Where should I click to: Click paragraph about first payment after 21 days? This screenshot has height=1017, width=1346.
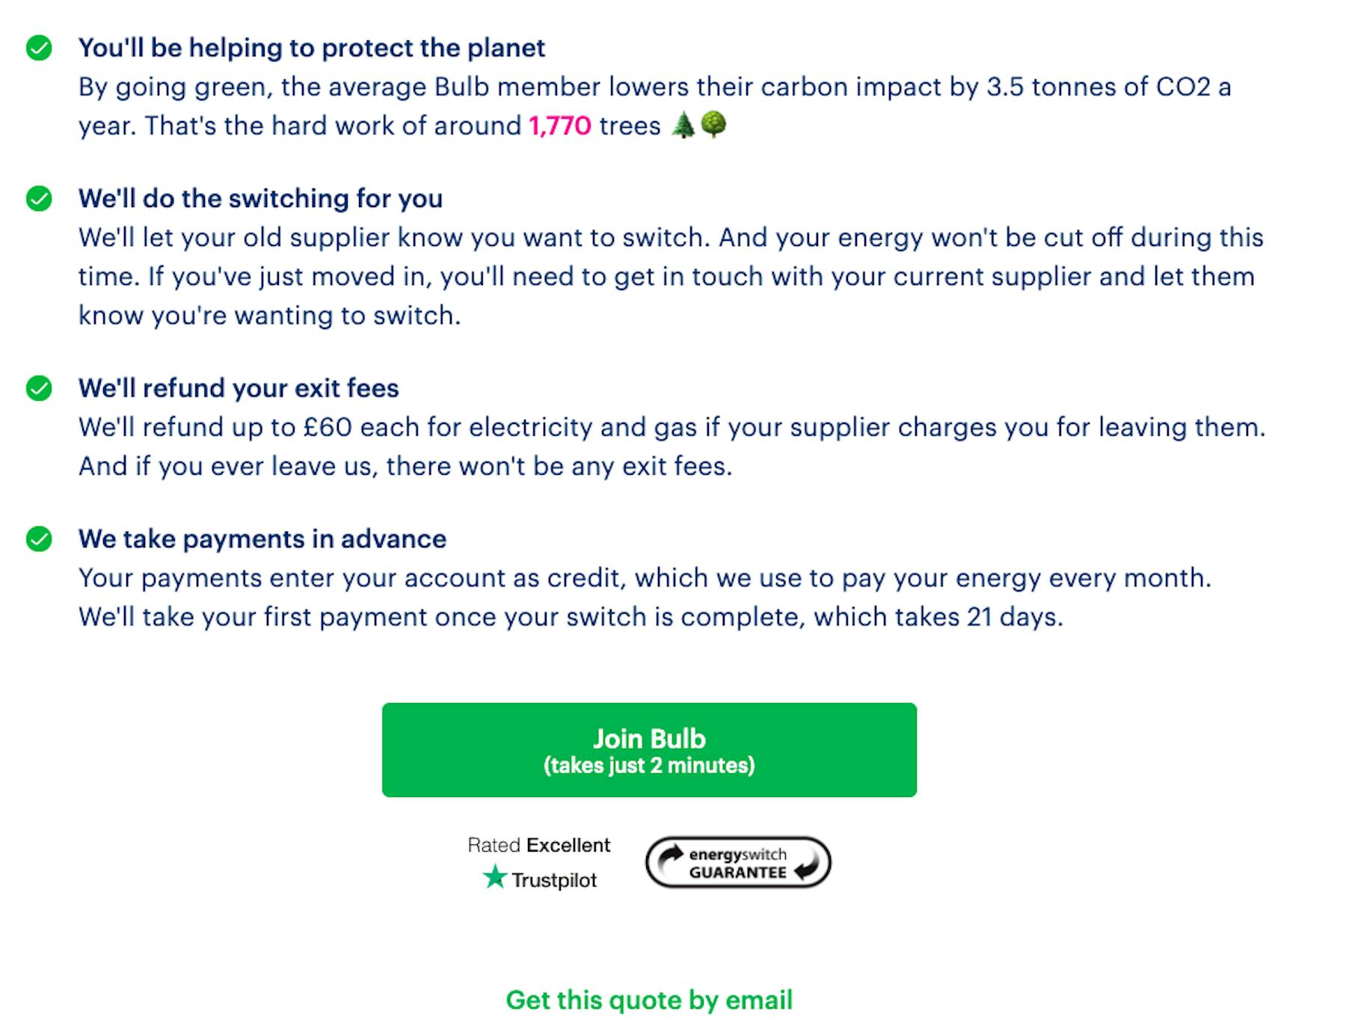point(645,597)
